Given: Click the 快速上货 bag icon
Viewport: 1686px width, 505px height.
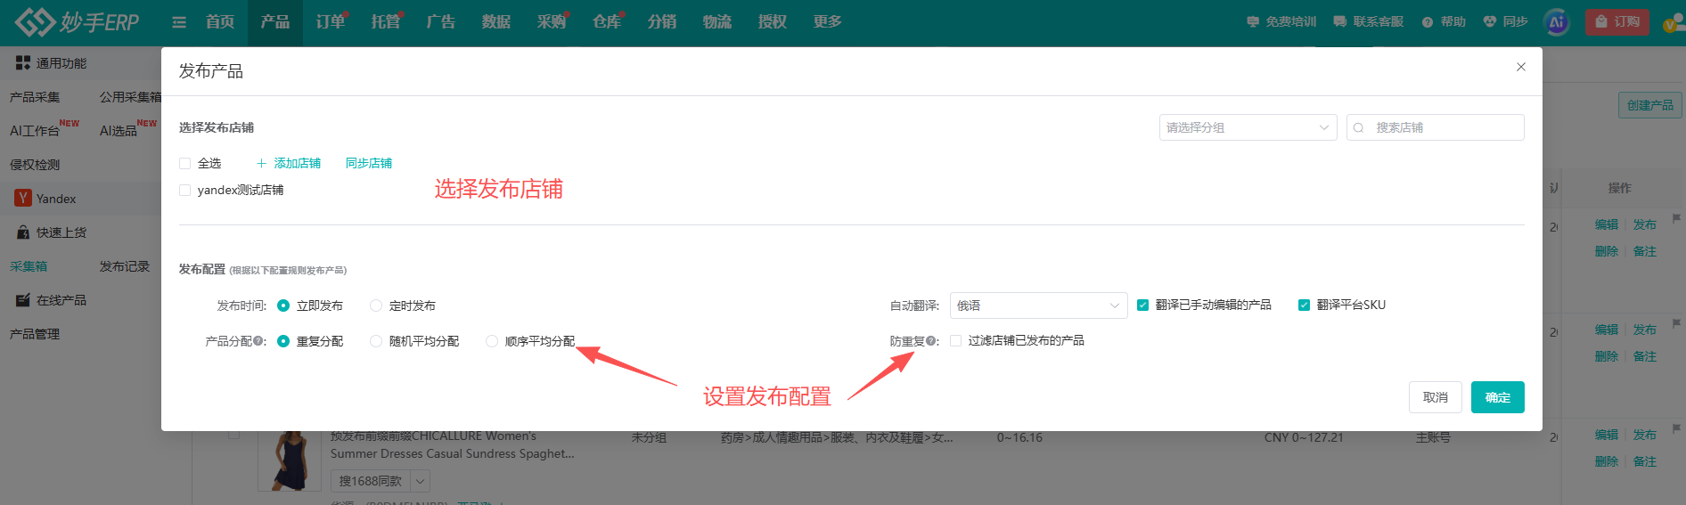Looking at the screenshot, I should [23, 232].
